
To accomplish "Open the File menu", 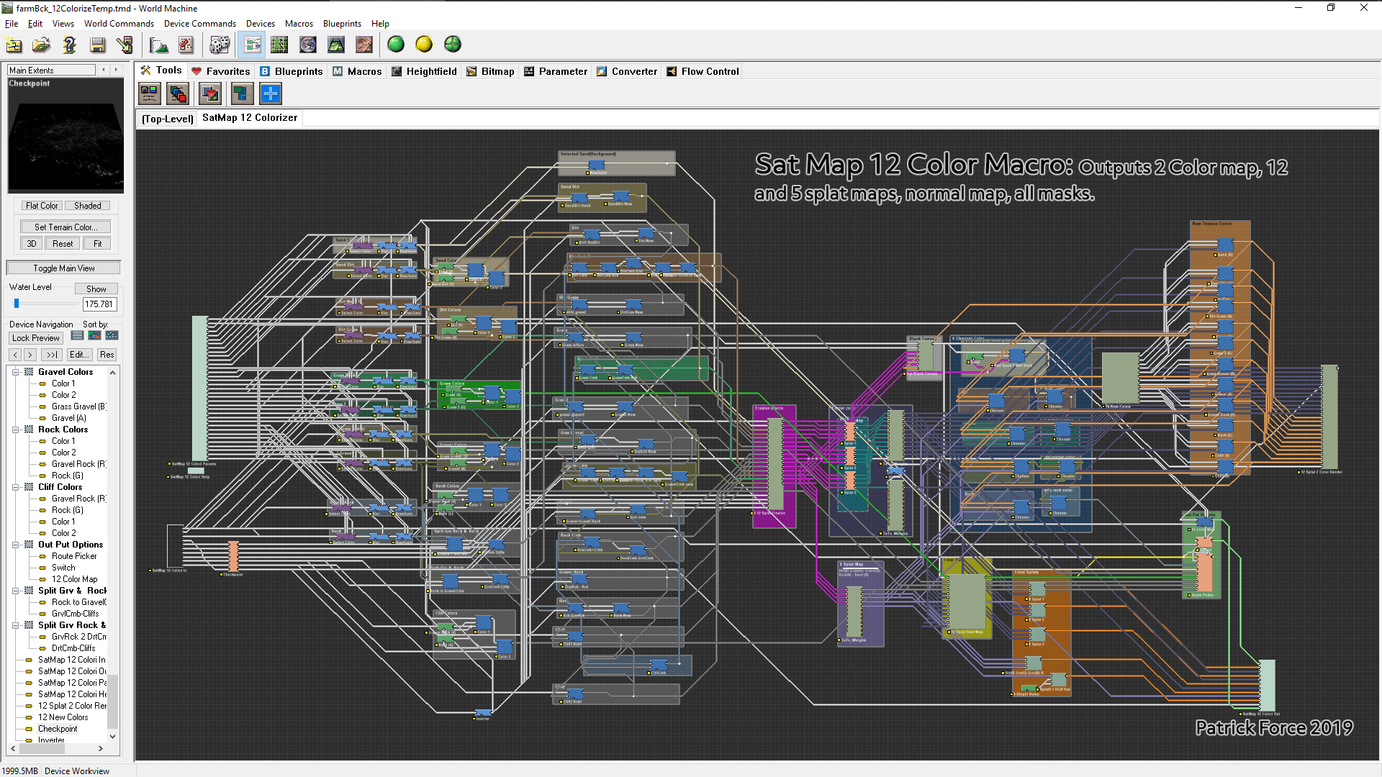I will tap(12, 24).
